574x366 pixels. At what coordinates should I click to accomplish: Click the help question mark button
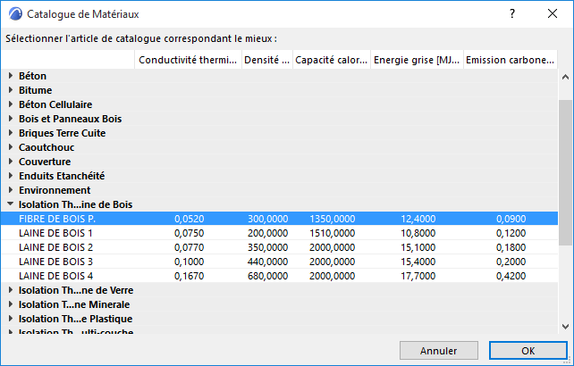tap(512, 14)
